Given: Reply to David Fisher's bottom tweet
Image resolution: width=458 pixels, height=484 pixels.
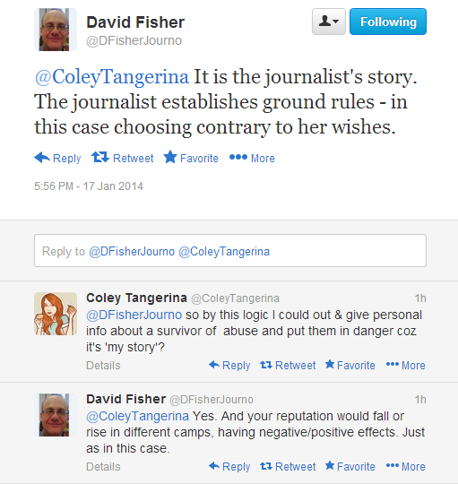Looking at the screenshot, I should [229, 466].
